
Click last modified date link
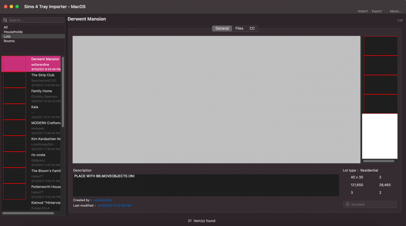pos(114,206)
